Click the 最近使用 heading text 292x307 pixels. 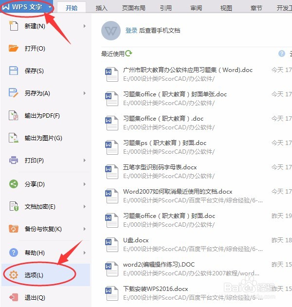tap(113, 54)
